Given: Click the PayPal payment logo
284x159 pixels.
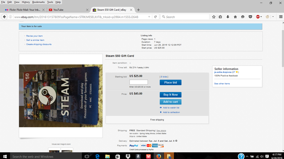Looking at the screenshot, I should (x=134, y=145).
